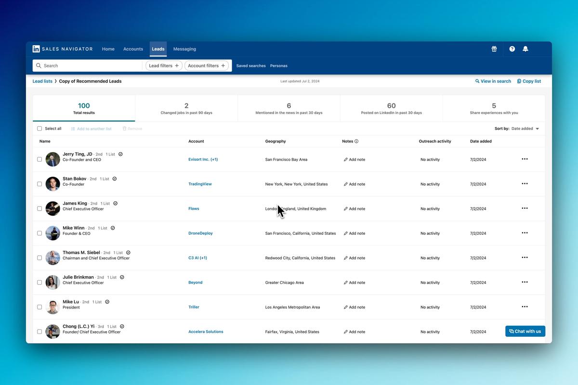This screenshot has width=578, height=385.
Task: Click View in search
Action: pyautogui.click(x=493, y=81)
